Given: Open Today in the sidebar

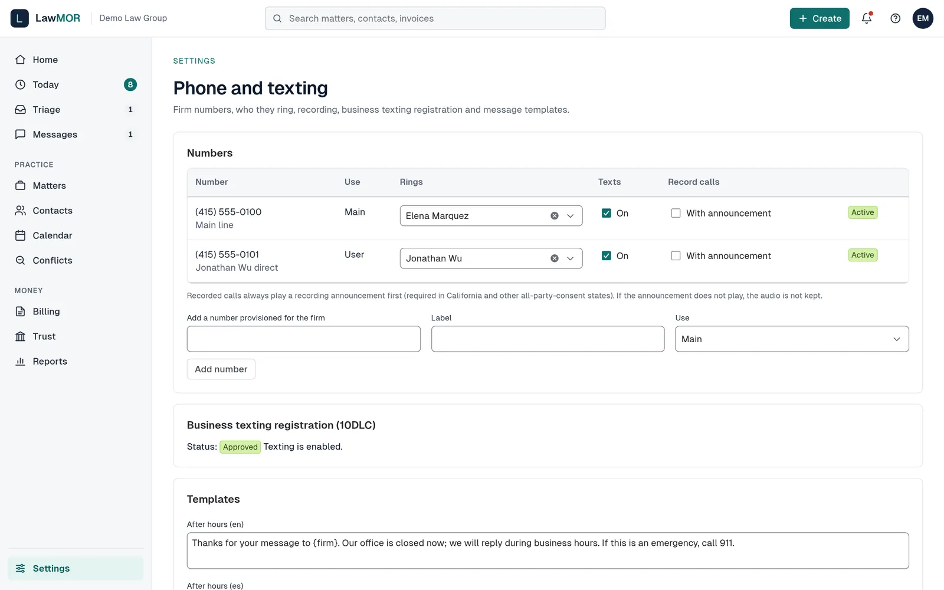Looking at the screenshot, I should (76, 84).
